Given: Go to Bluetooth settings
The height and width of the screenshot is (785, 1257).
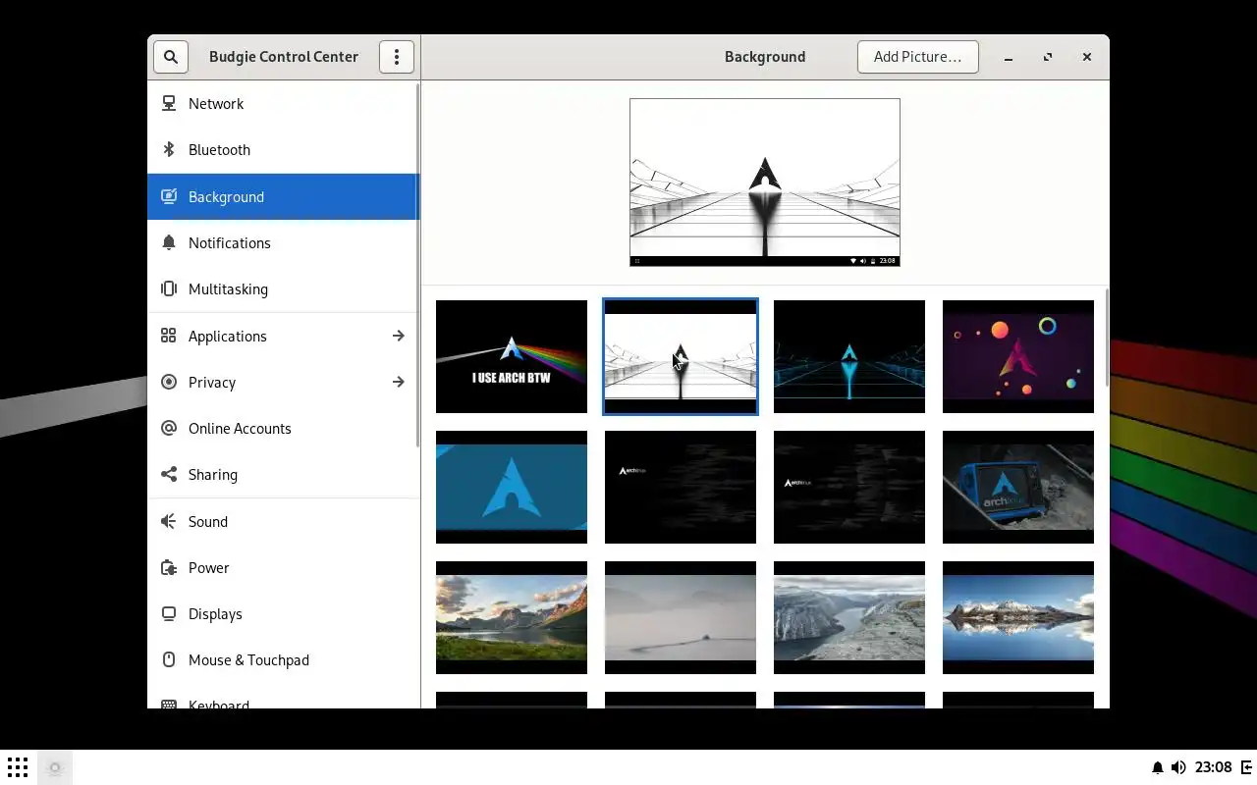Looking at the screenshot, I should [284, 149].
